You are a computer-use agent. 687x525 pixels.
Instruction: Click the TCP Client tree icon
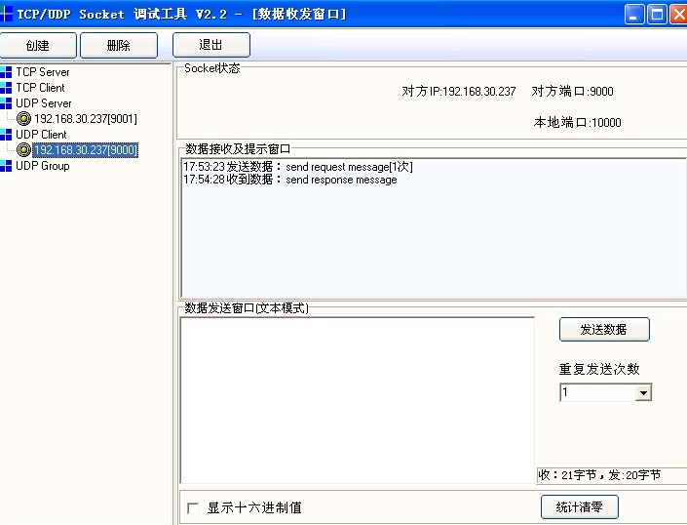tap(7, 88)
